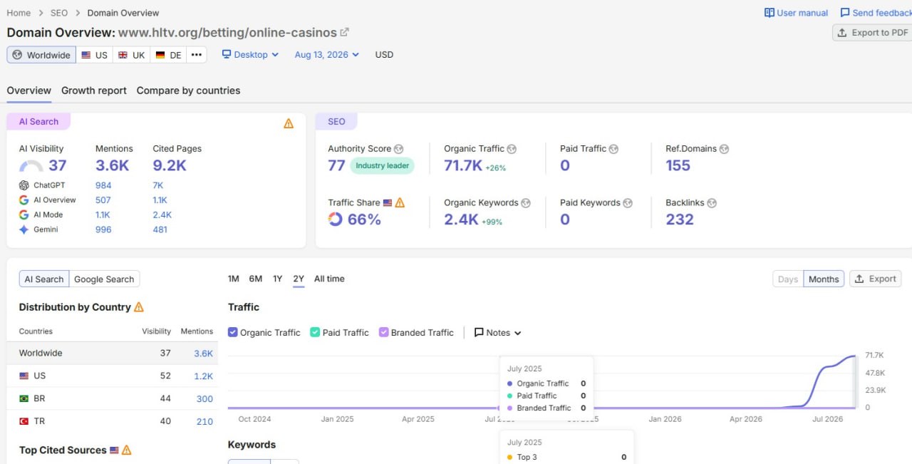Click the US flag in Traffic Share
The width and height of the screenshot is (912, 464).
pyautogui.click(x=388, y=203)
